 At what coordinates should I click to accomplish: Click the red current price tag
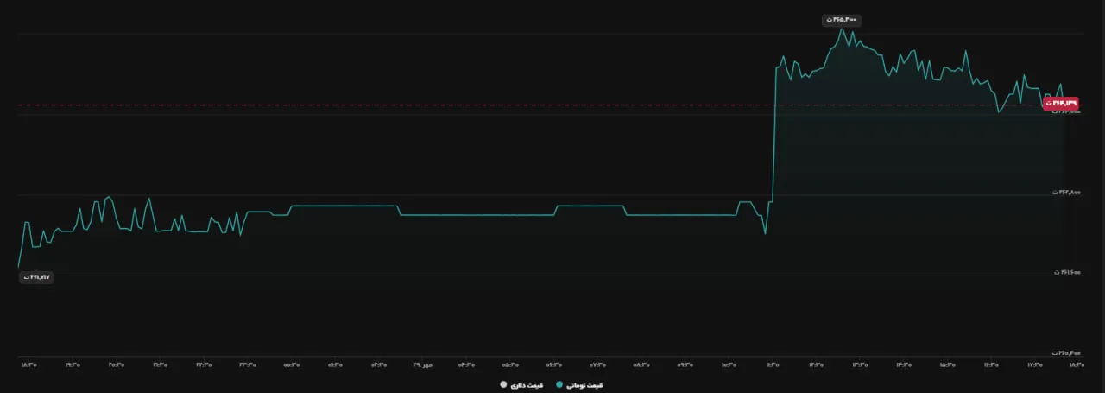click(x=1061, y=103)
